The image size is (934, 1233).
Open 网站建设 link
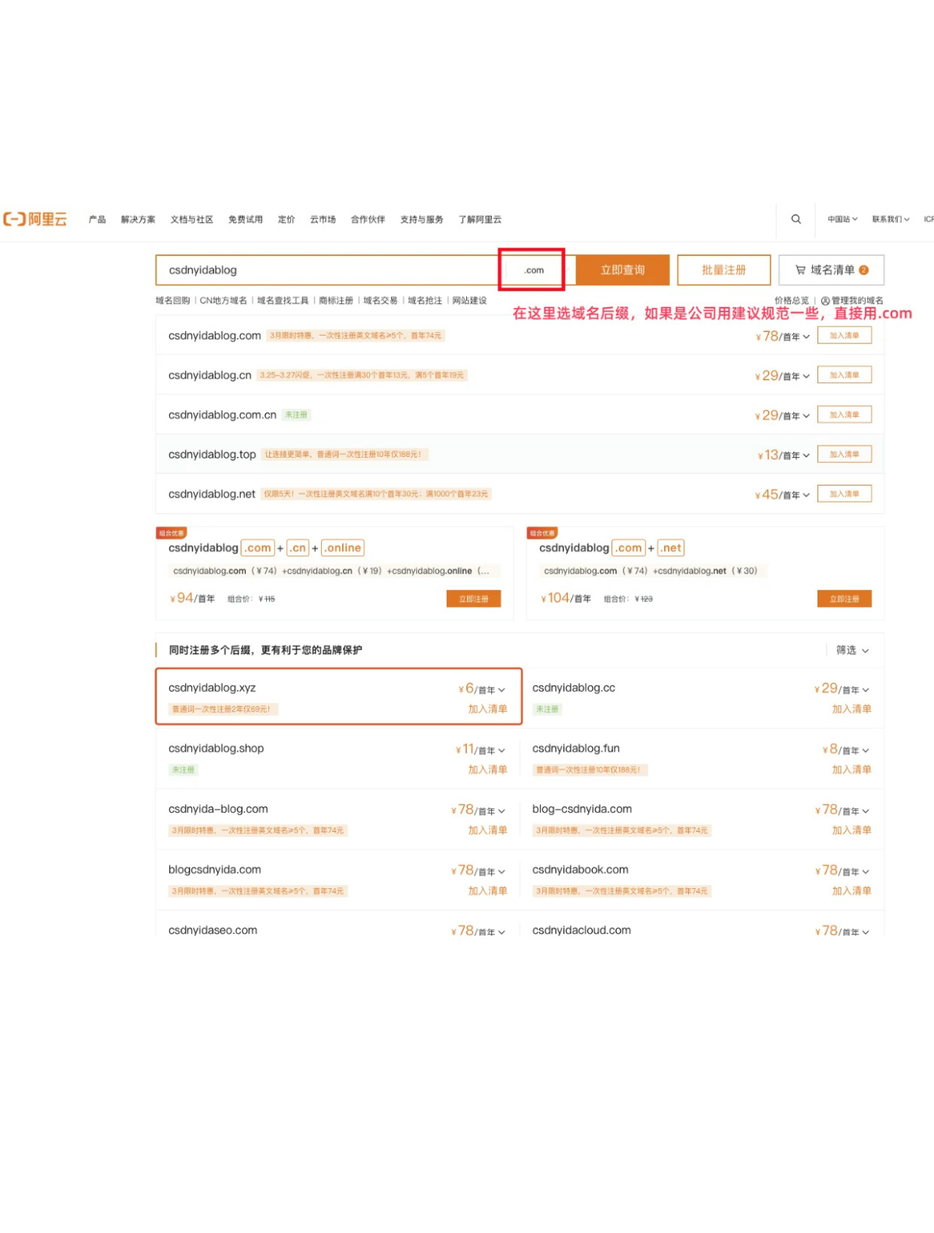pyautogui.click(x=469, y=300)
